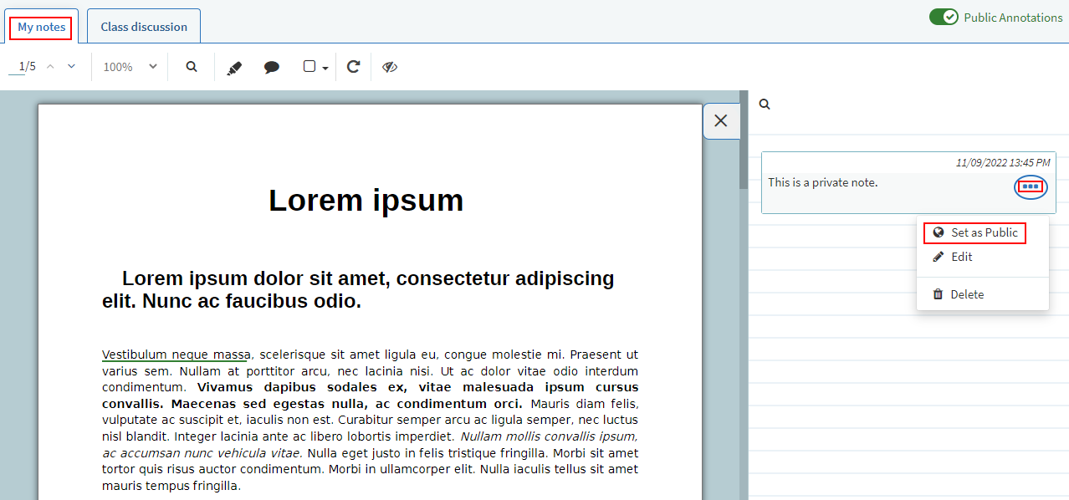Go to the previous page with up chevron
This screenshot has width=1069, height=500.
point(50,66)
